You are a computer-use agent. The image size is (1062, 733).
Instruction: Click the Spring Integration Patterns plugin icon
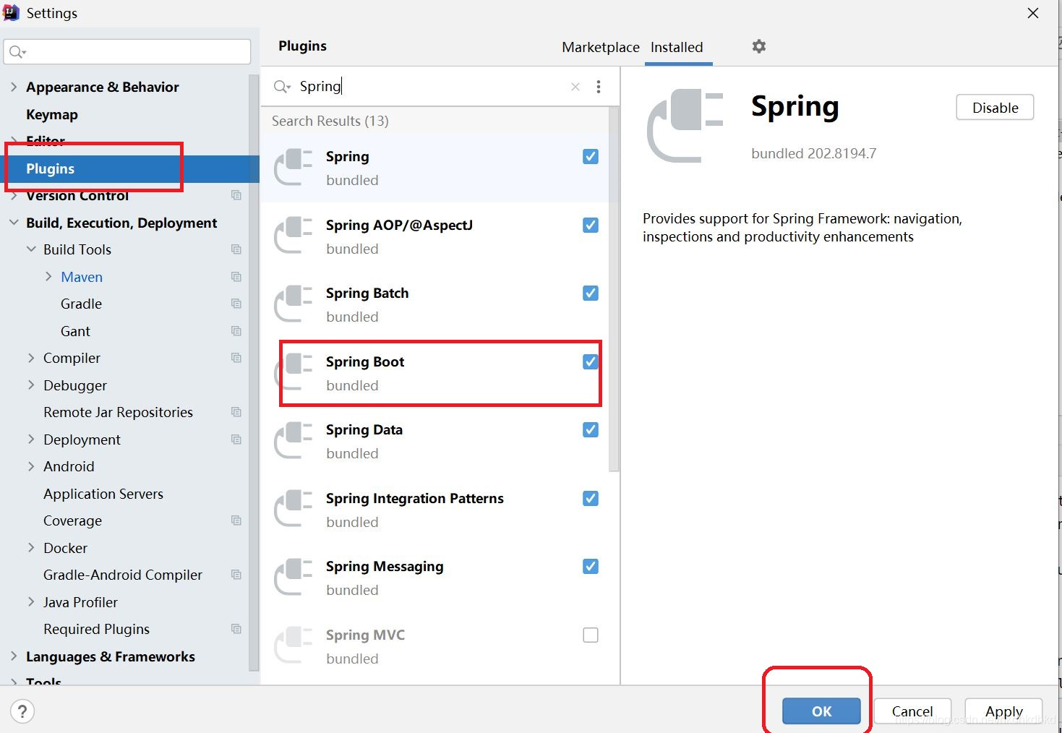(x=294, y=509)
